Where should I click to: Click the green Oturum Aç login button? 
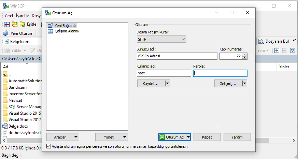(x=172, y=137)
